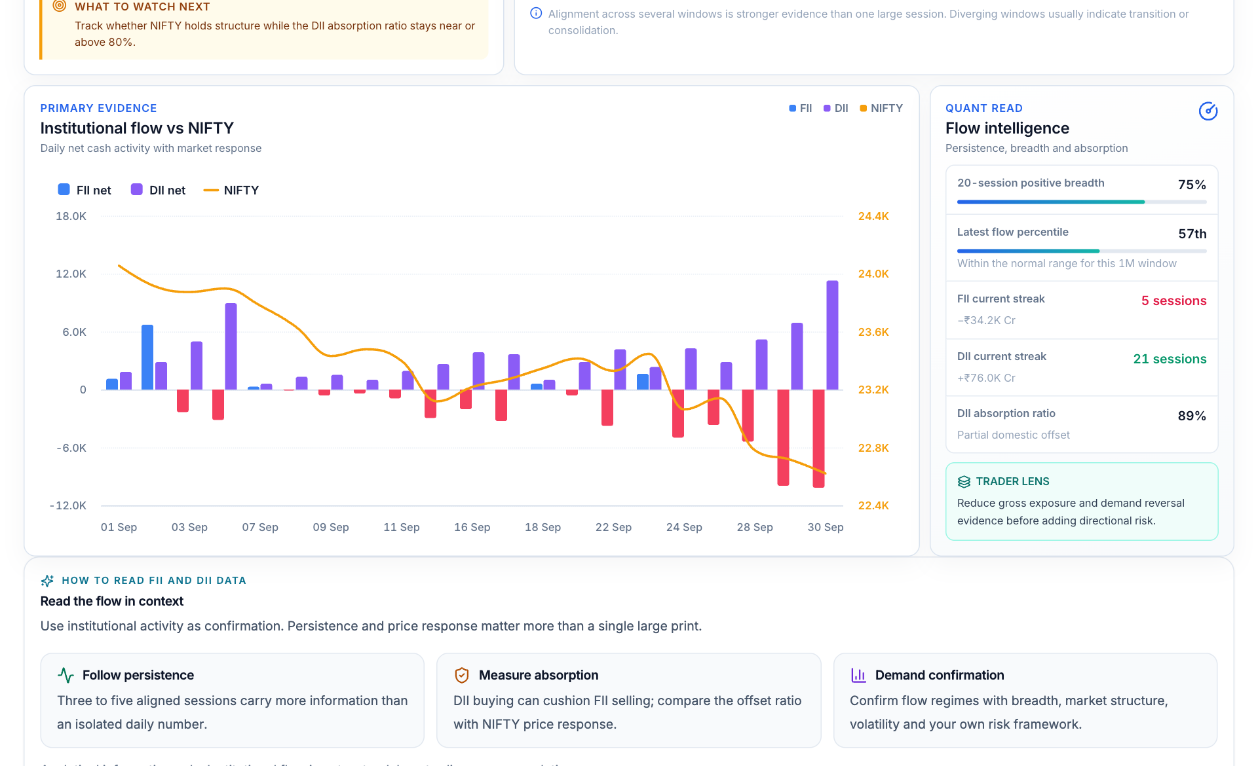Screen dimensions: 1258x766
Task: Click the '16 Sep' x-axis label
Action: point(472,527)
